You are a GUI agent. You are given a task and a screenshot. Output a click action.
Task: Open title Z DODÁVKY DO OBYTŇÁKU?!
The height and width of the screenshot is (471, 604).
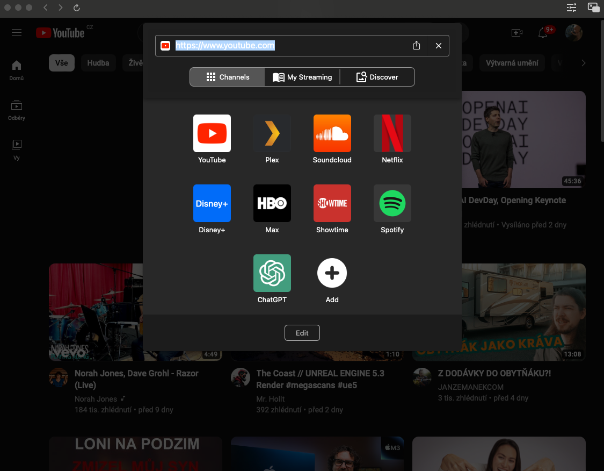494,373
